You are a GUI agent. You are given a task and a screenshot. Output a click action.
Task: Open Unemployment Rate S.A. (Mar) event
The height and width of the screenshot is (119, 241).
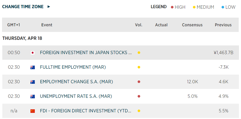(76, 97)
